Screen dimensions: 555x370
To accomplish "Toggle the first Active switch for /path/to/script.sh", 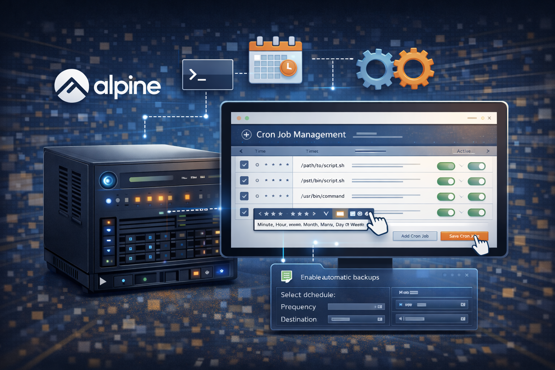I will [x=446, y=166].
